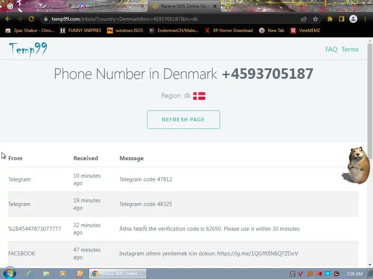Click the red V tray icon
The image size is (373, 279).
pos(301,274)
